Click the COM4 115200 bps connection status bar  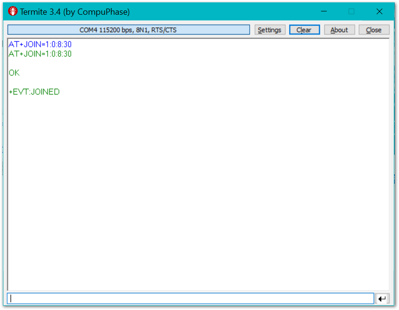(128, 30)
